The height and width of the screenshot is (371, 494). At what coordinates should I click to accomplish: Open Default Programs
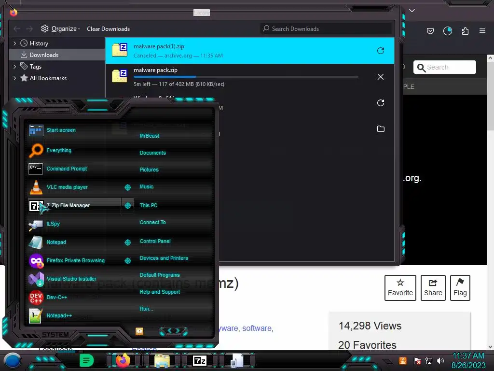(159, 275)
